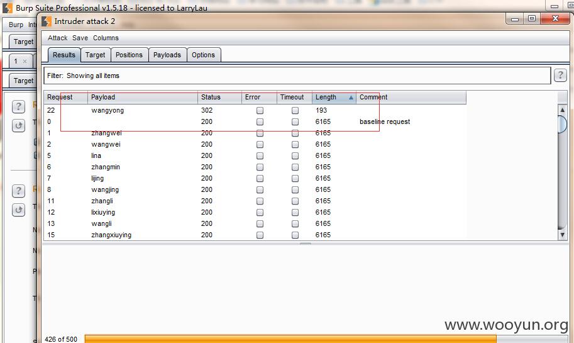
Task: Sort results by the Status column header
Action: [219, 98]
